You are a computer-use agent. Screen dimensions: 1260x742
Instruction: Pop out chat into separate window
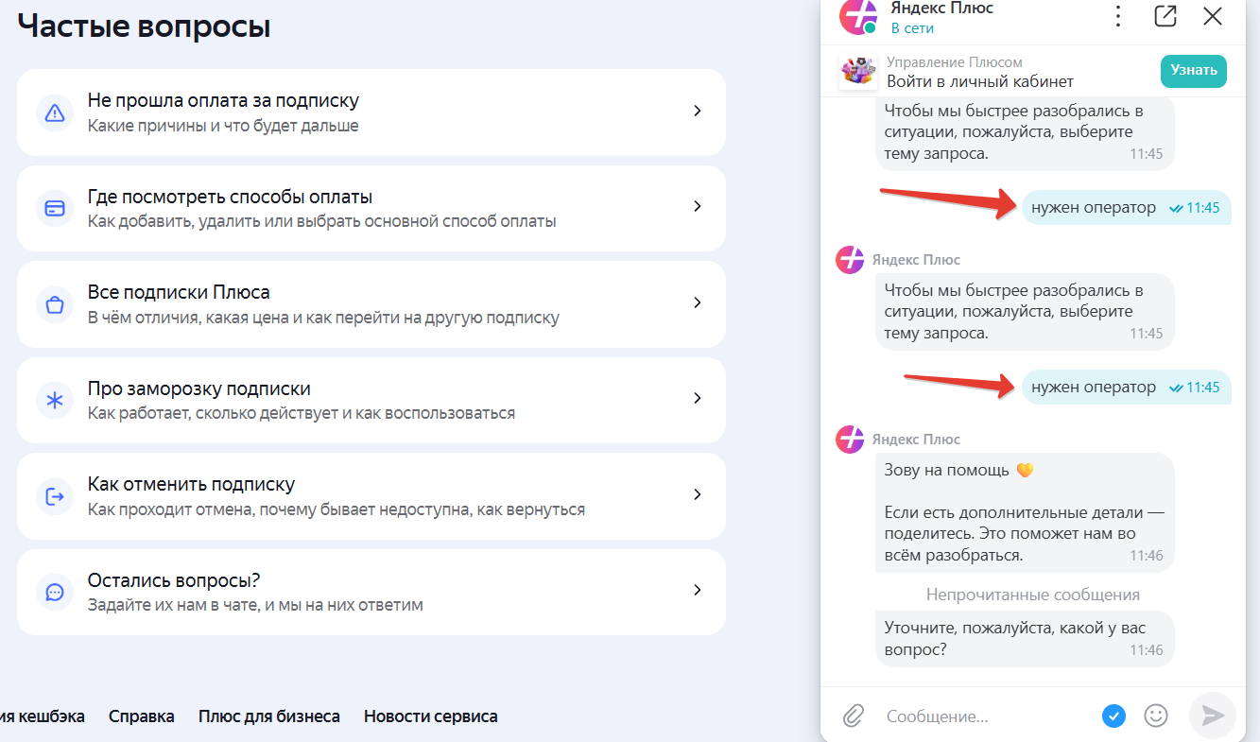tap(1165, 16)
